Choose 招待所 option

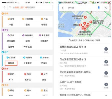click(x=11, y=47)
